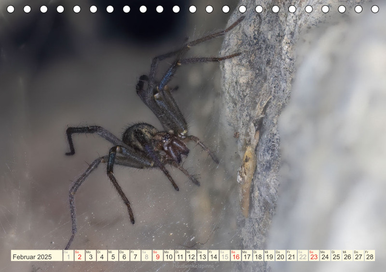Click the Fr 14 date cell
The image size is (386, 272).
click(x=213, y=256)
